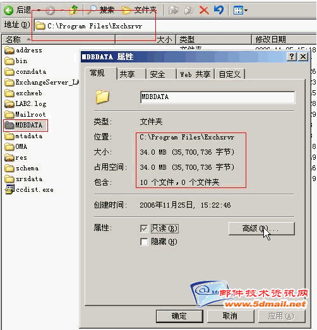Click the MDBDATA folder name field
The width and height of the screenshot is (317, 330).
pyautogui.click(x=218, y=97)
